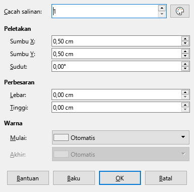Viewport: 194px width, 192px height.
Task: Click the Peletakan section heading
Action: (x=18, y=29)
